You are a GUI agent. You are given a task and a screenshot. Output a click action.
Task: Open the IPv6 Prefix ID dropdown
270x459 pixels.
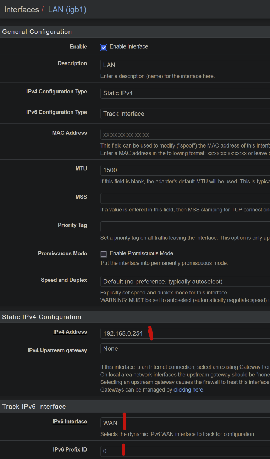tap(185, 451)
